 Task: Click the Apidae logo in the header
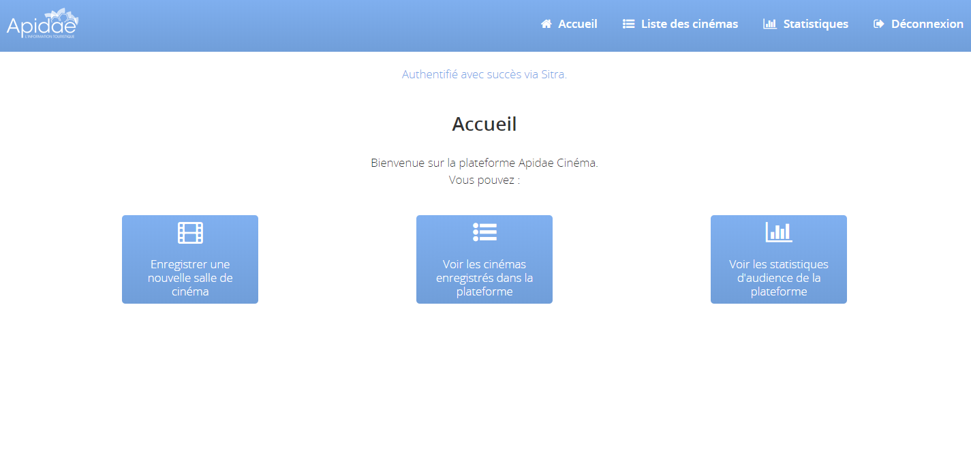pos(43,24)
